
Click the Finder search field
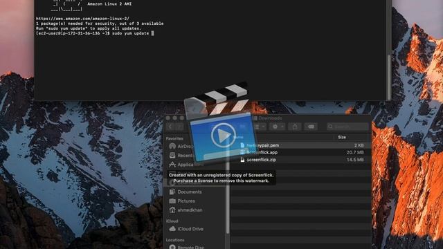[347, 127]
